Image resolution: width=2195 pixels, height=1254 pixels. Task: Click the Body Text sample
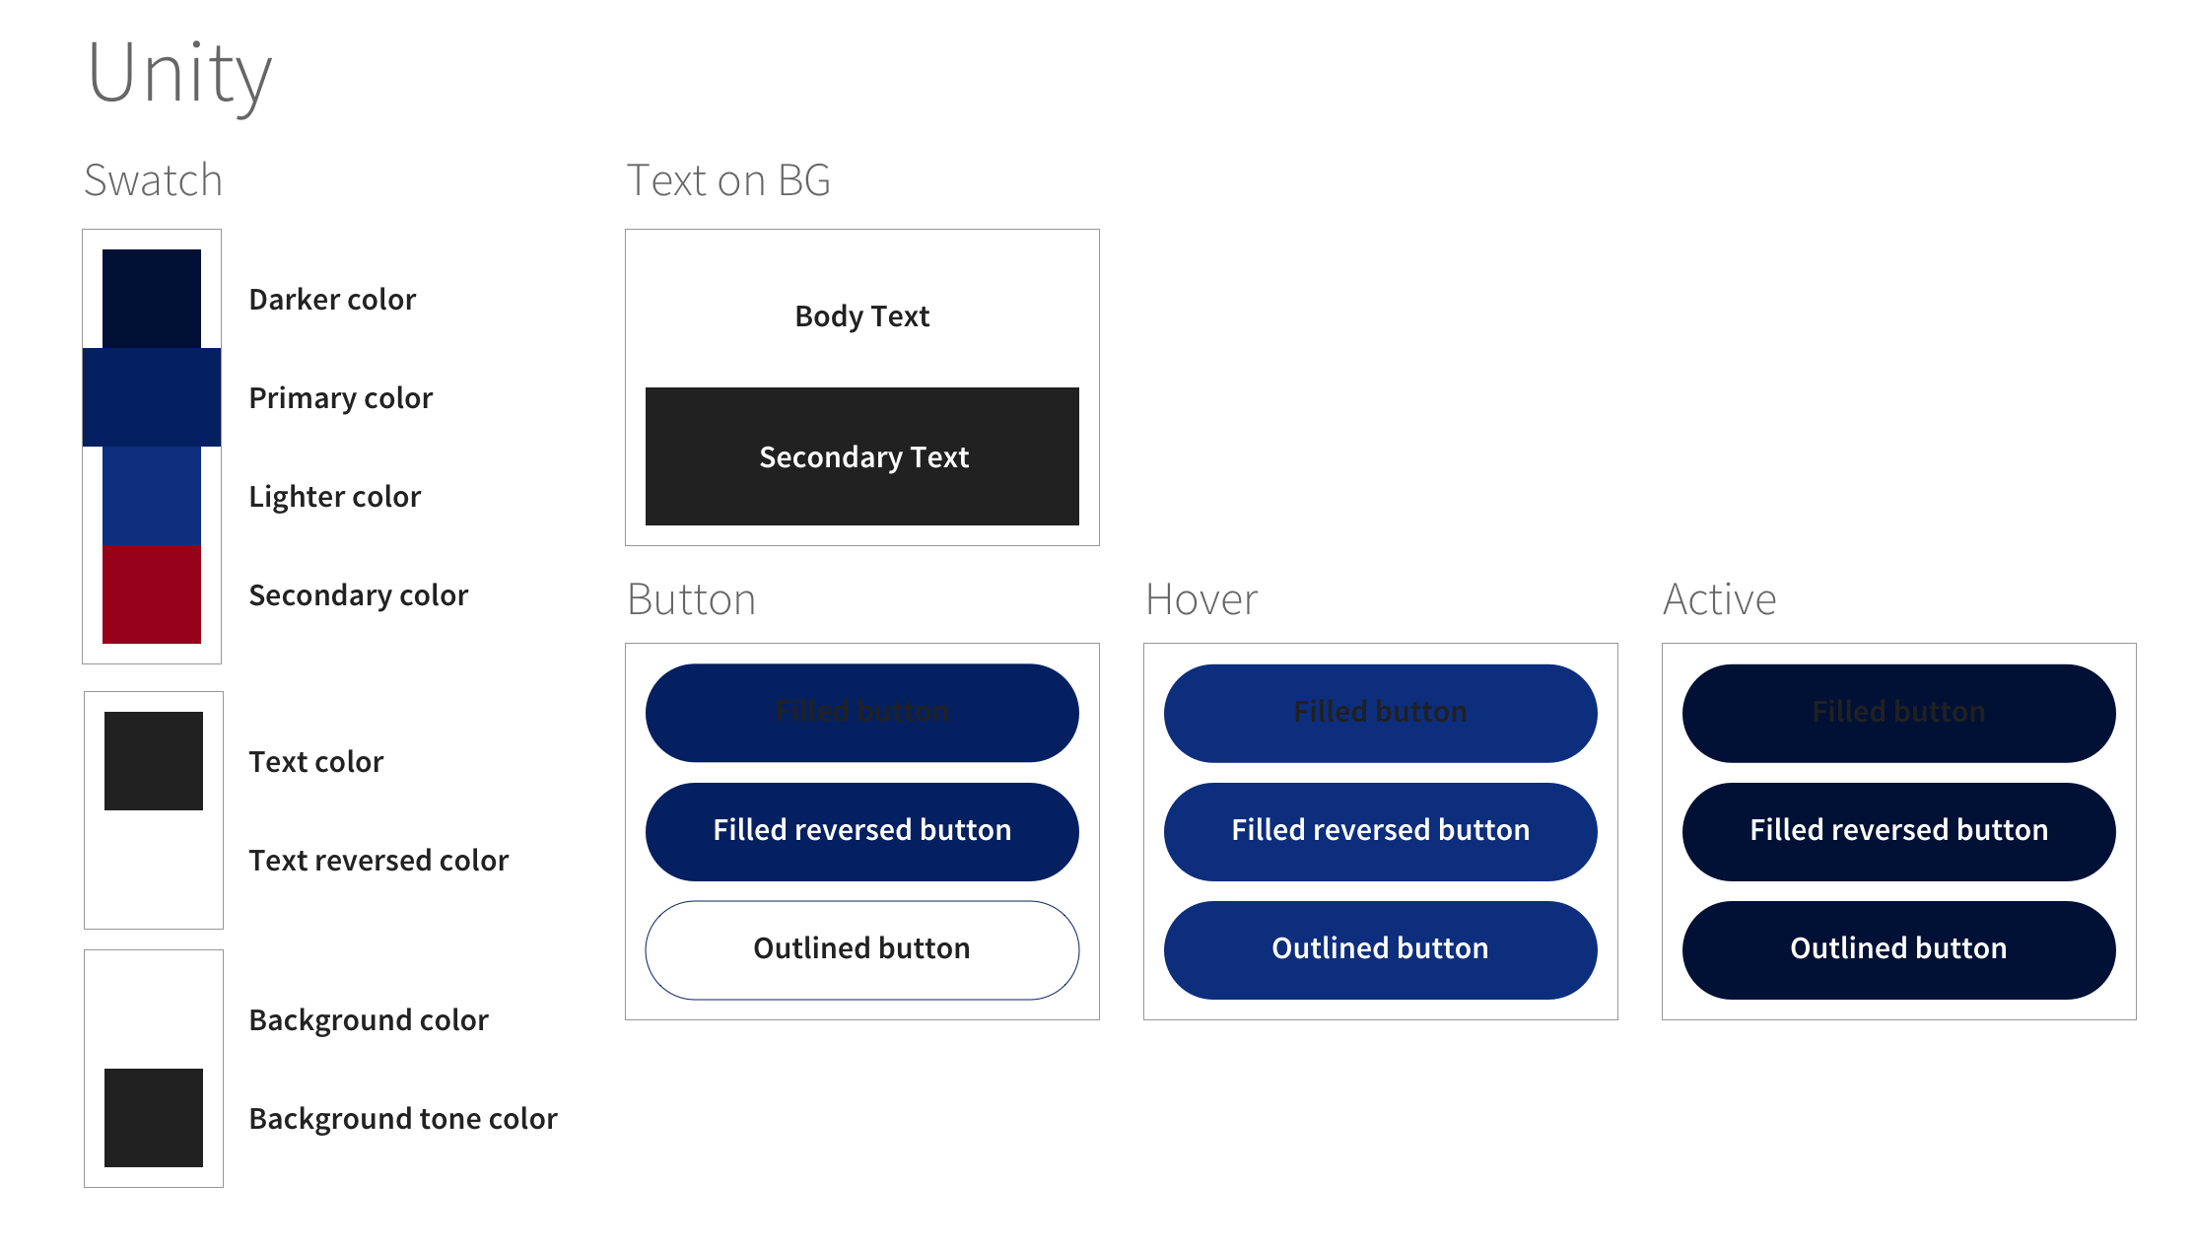point(861,316)
